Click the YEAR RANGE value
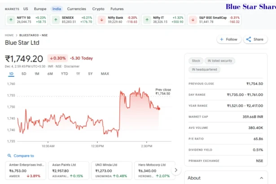The height and width of the screenshot is (184, 276). 245,106
